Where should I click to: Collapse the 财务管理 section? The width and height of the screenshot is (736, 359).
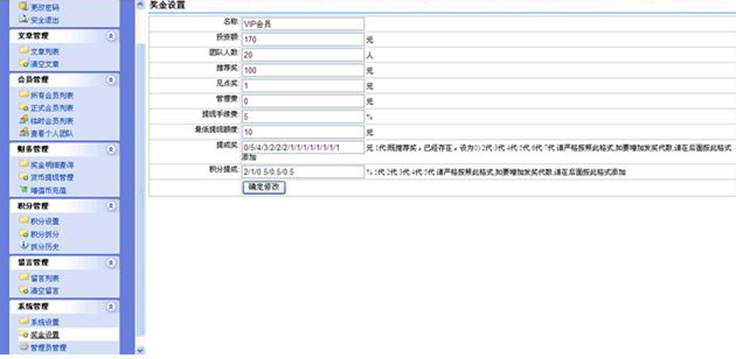click(x=111, y=149)
